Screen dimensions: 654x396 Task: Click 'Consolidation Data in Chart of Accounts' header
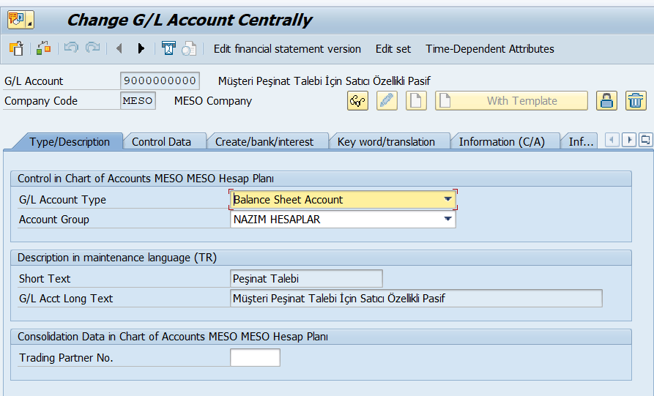point(173,337)
